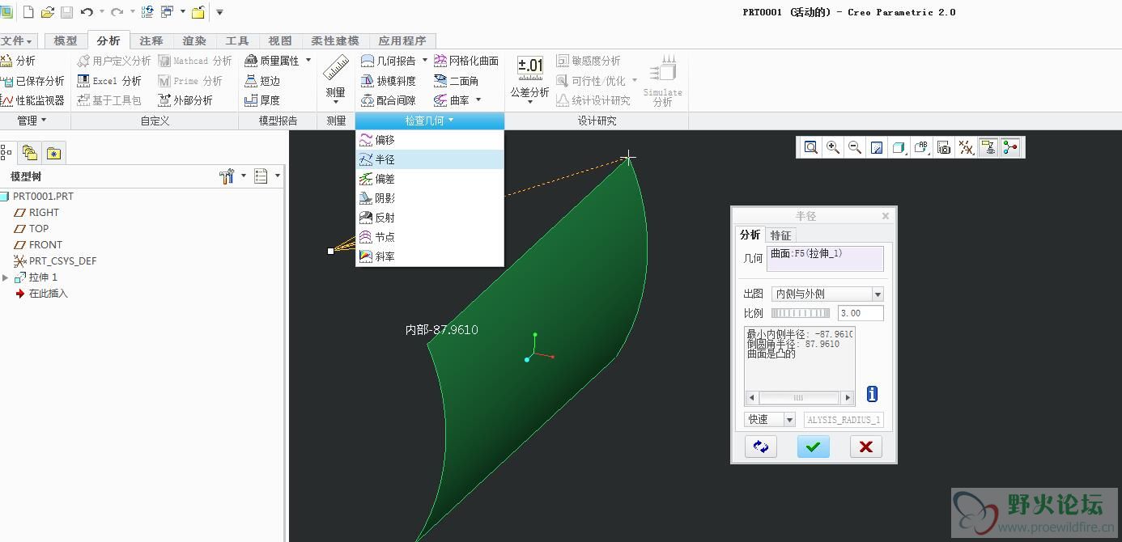Screen dimensions: 1122x542
Task: Cancel 半径 dialog with red X
Action: coord(865,447)
